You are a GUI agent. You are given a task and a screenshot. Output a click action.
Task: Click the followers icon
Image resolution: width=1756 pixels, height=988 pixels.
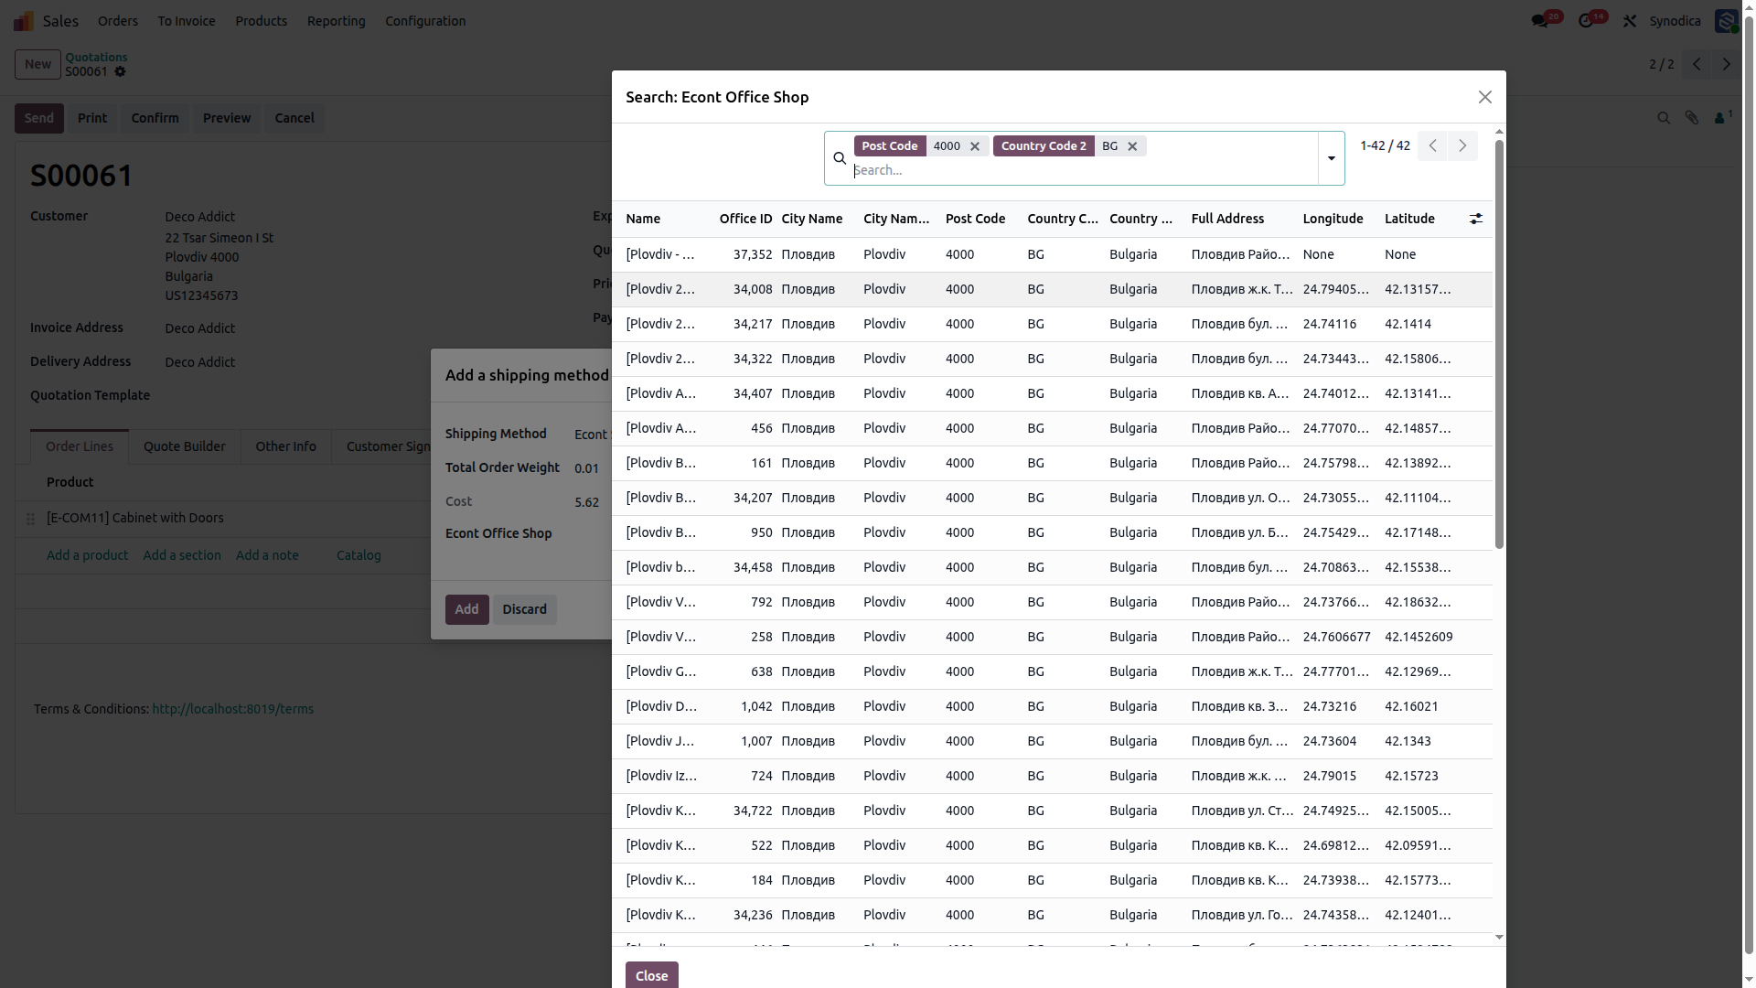tap(1721, 118)
